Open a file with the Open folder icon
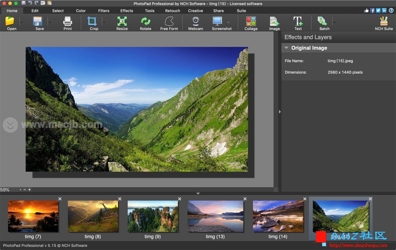The image size is (396, 250). 10,21
